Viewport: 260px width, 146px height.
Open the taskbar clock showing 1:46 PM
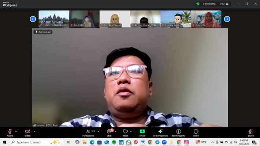244,142
